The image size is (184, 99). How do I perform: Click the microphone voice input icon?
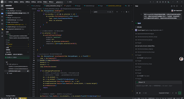point(176,93)
